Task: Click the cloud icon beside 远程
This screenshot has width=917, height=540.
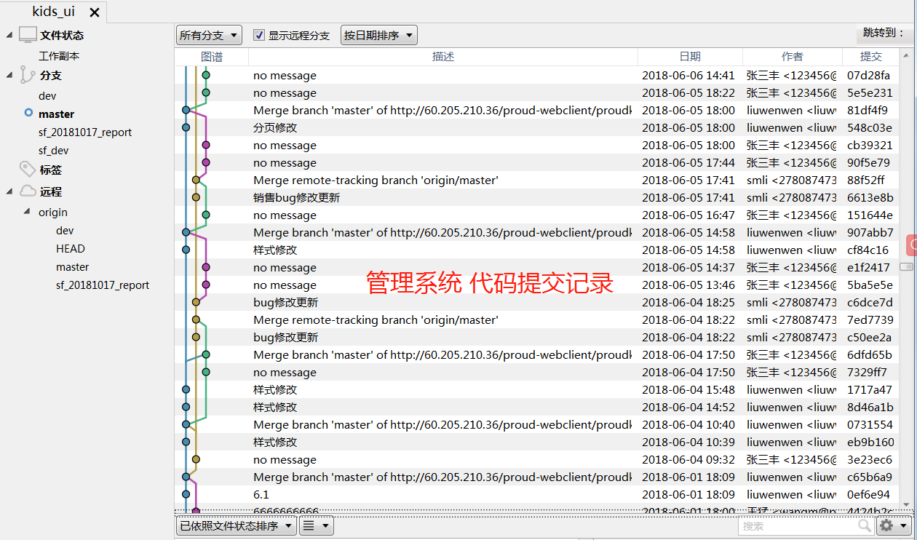Action: click(28, 191)
